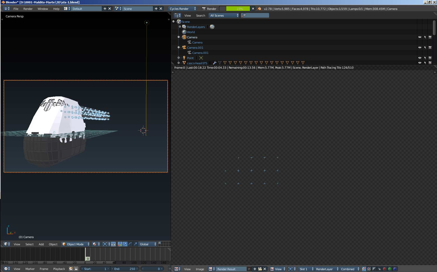Click the Search button in outliner
The image size is (437, 272).
click(200, 16)
